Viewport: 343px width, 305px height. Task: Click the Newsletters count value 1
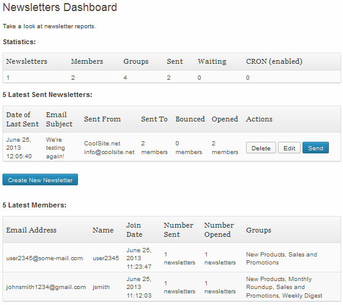[8, 78]
